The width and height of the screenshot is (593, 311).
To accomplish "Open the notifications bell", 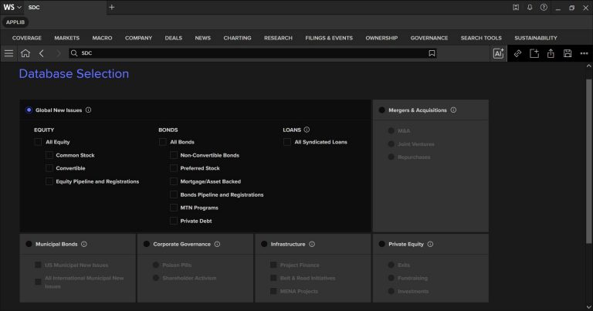I will (530, 7).
